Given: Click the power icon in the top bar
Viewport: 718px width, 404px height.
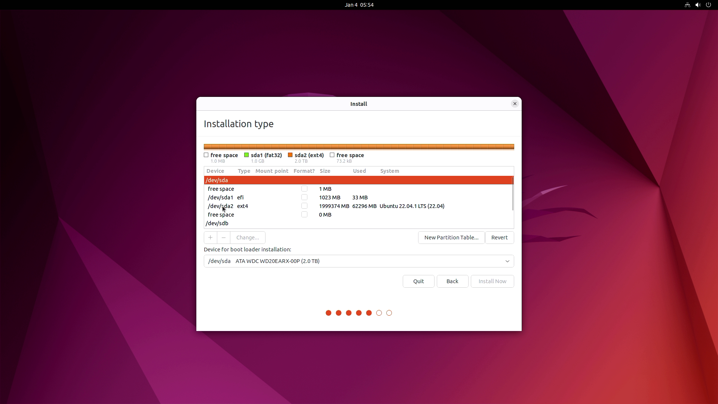Looking at the screenshot, I should tap(709, 5).
